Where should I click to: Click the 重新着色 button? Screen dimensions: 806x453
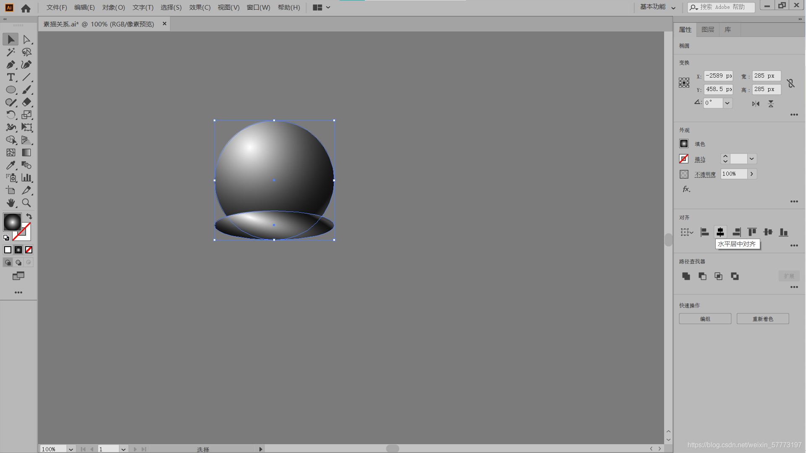[x=762, y=319]
